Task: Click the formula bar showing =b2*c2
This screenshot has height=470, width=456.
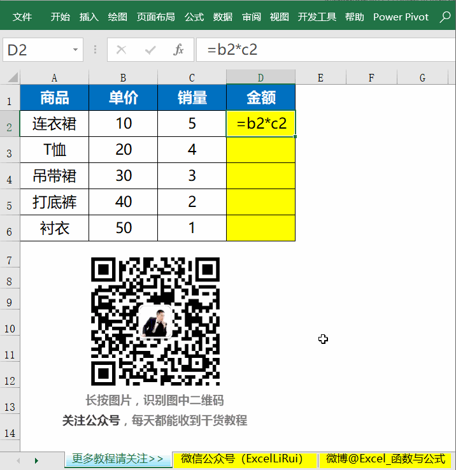Action: pyautogui.click(x=326, y=50)
